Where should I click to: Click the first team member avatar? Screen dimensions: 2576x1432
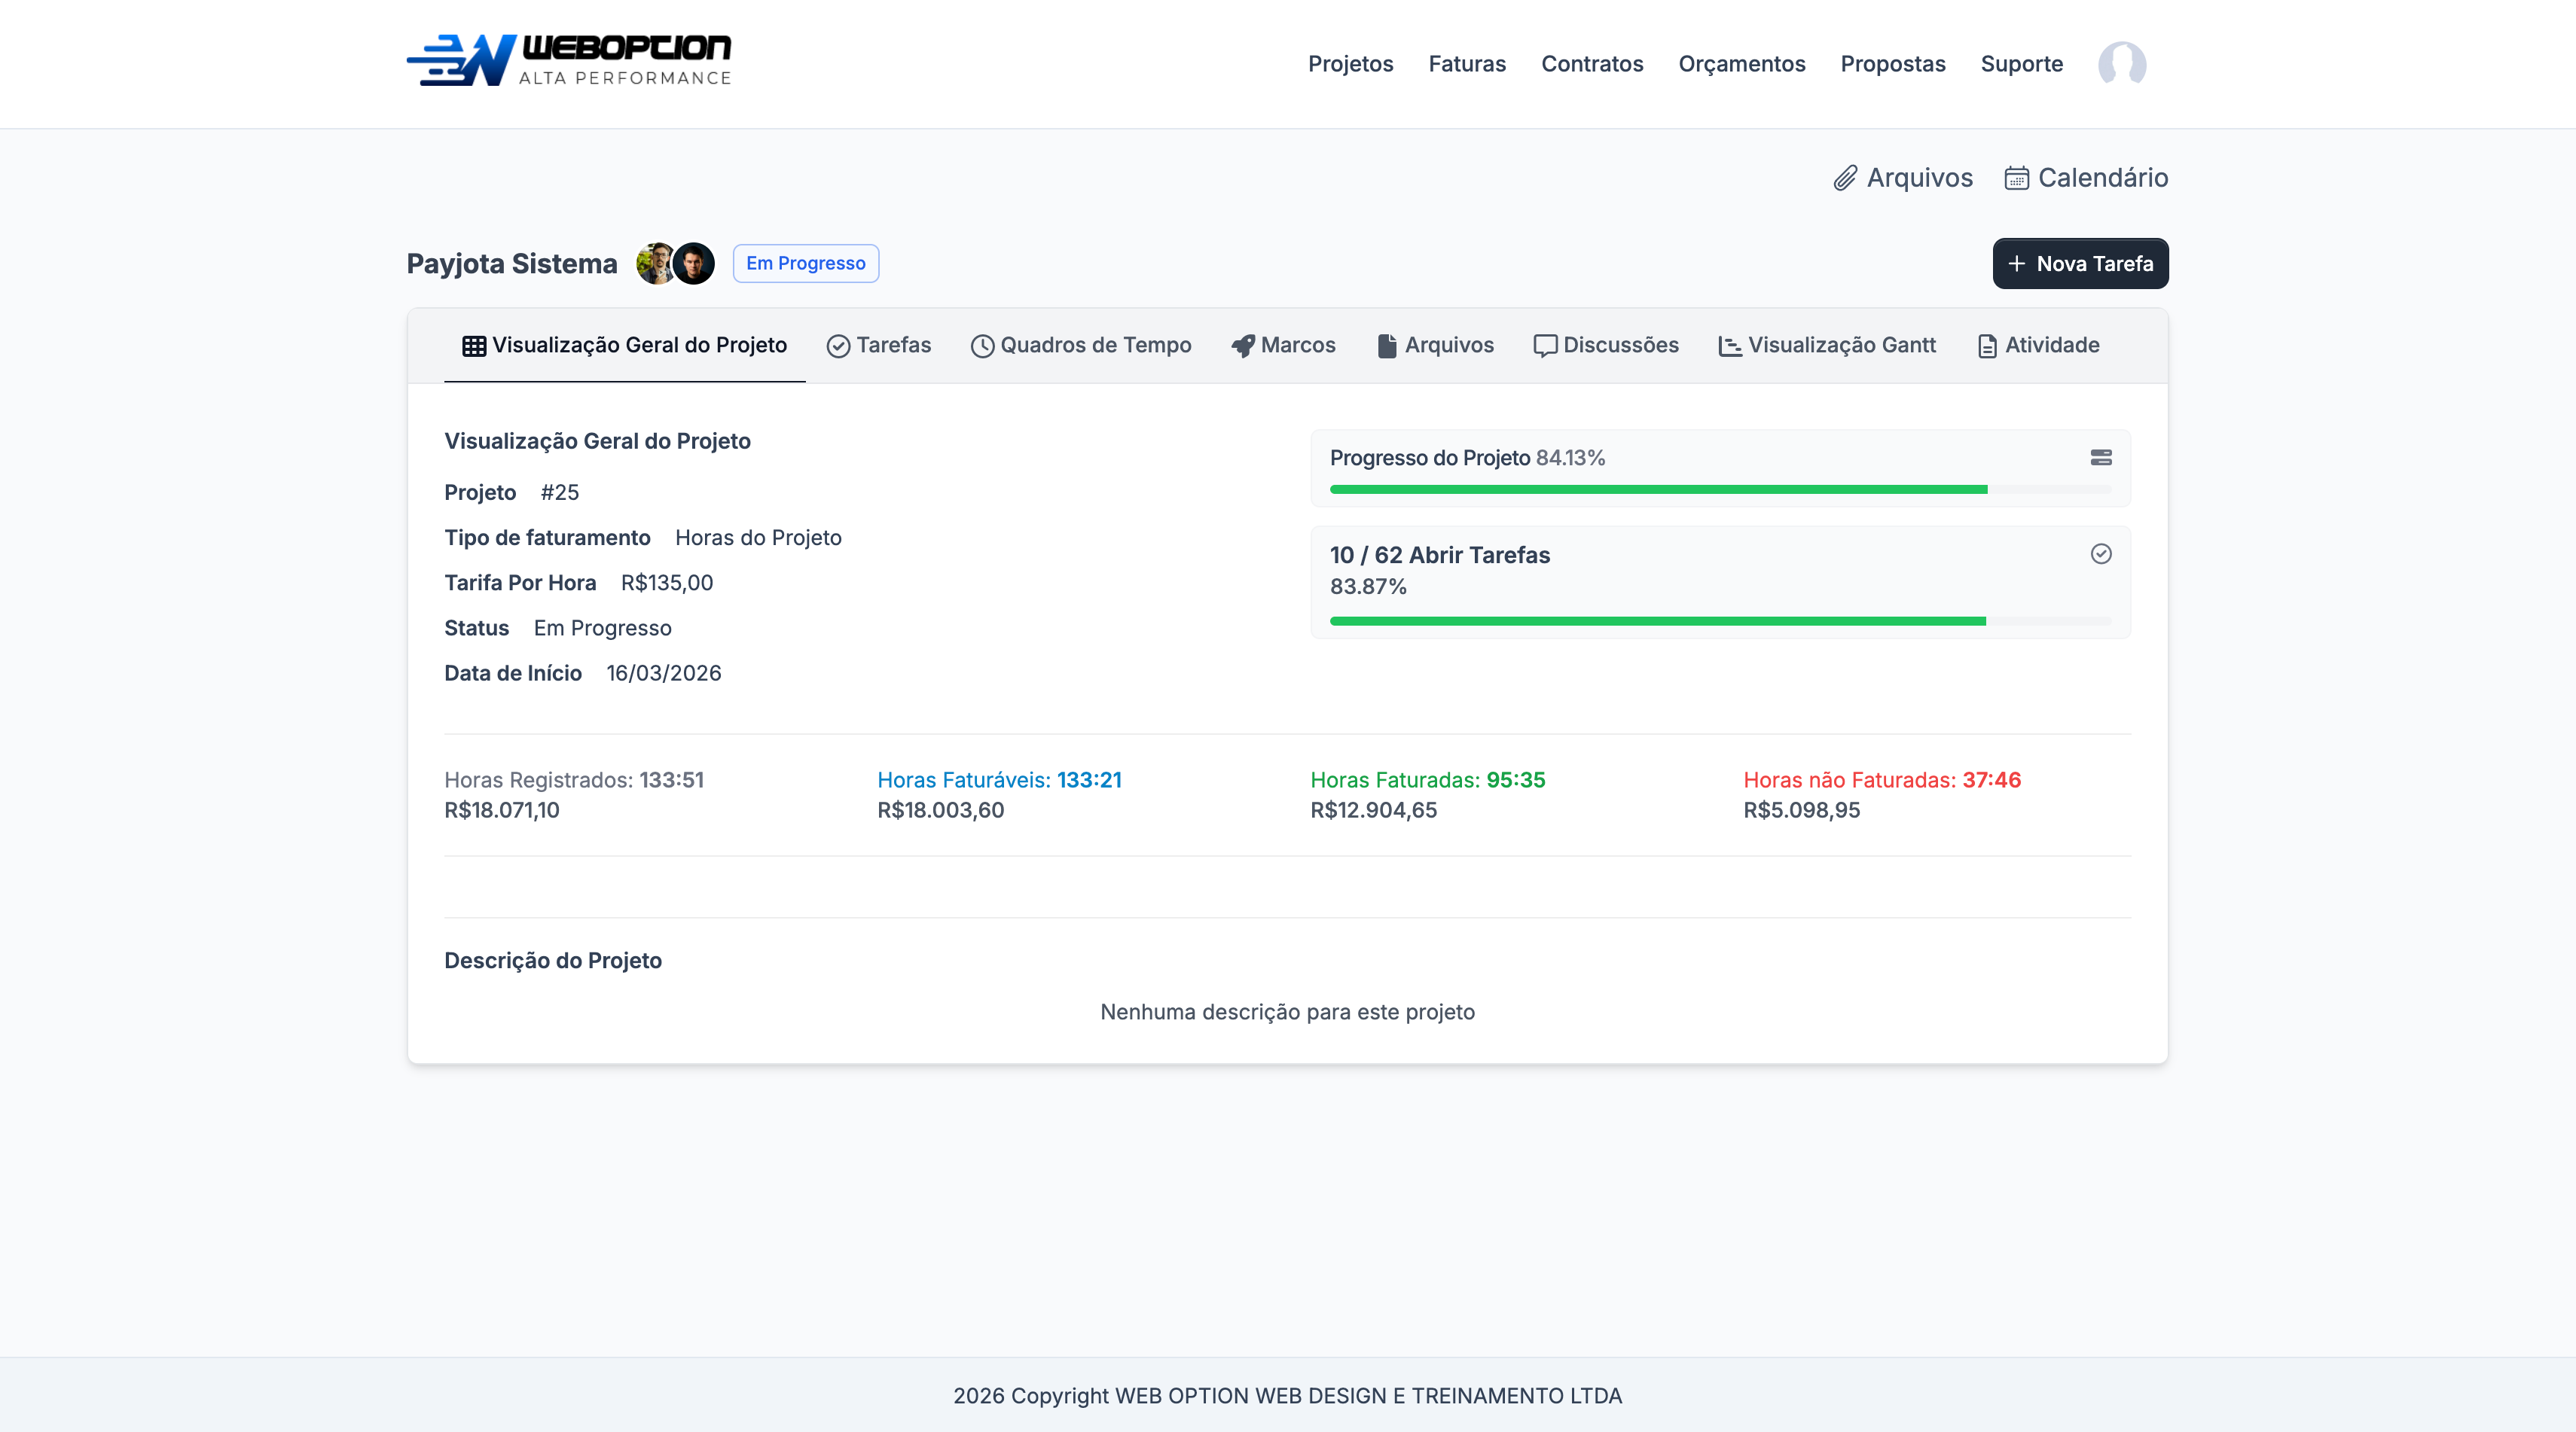655,264
